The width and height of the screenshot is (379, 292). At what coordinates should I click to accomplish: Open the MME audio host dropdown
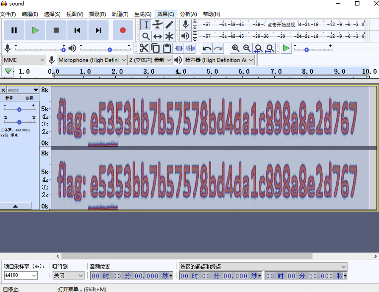pos(24,60)
